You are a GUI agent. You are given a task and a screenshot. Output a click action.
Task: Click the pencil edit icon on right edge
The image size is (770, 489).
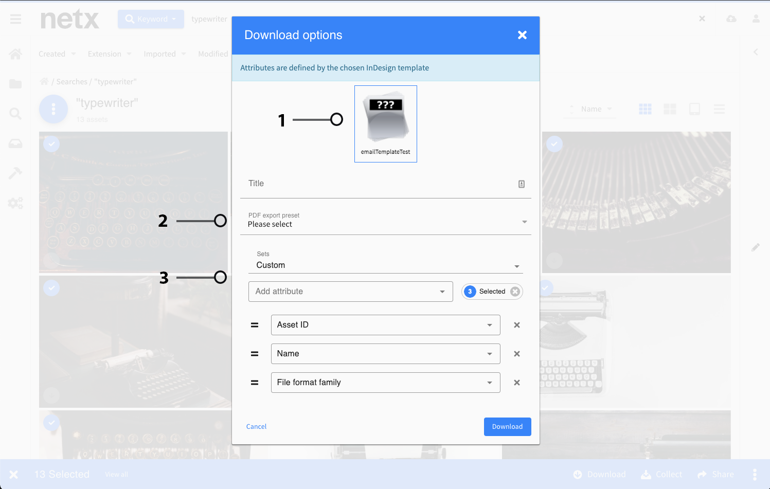point(756,247)
